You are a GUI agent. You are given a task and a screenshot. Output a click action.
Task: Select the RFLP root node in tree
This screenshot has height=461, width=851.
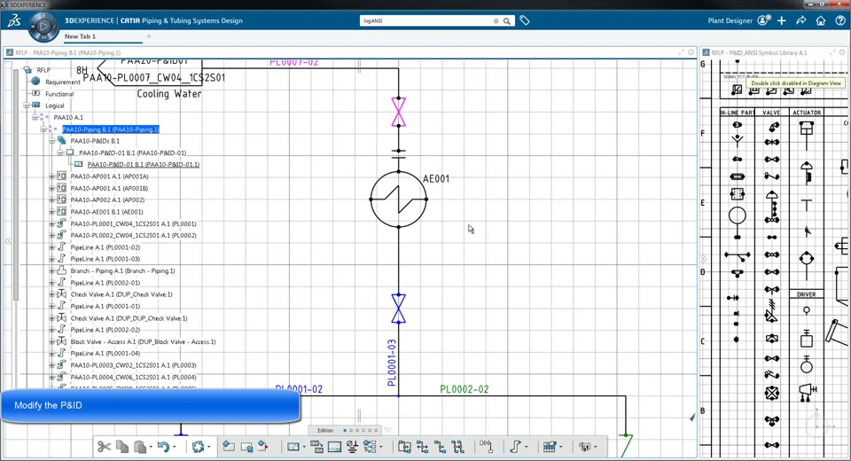43,70
